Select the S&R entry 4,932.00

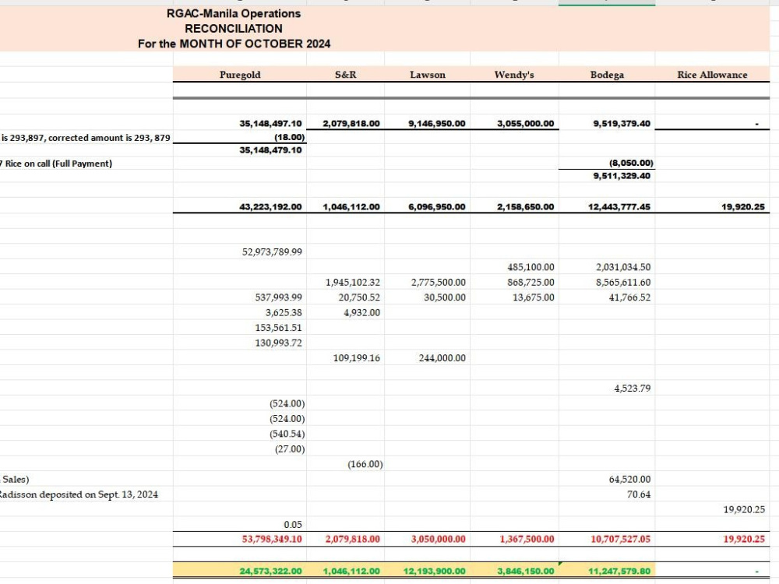pyautogui.click(x=361, y=313)
